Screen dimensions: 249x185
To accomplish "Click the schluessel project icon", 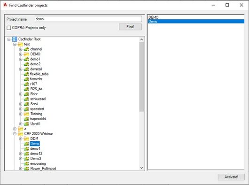I will (26, 99).
